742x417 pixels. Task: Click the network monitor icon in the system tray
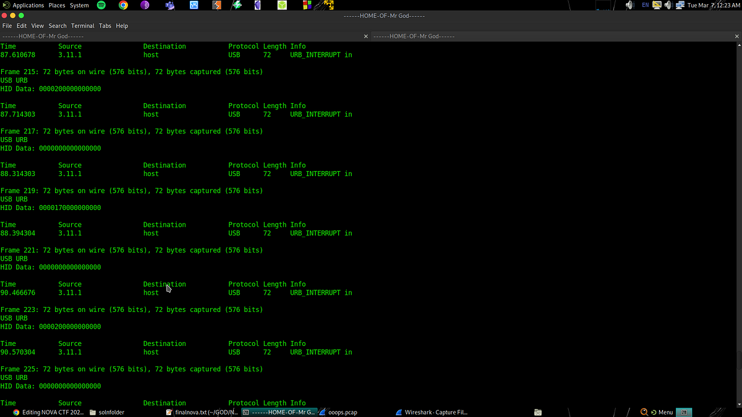pos(679,5)
